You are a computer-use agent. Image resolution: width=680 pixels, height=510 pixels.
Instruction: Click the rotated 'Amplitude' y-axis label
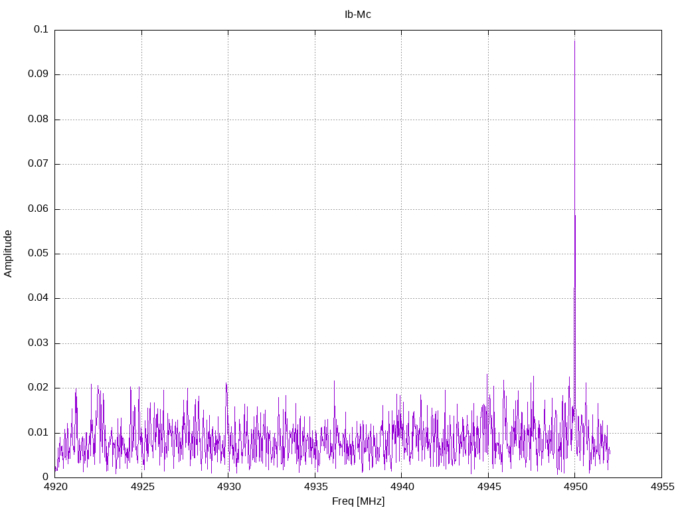coord(9,254)
